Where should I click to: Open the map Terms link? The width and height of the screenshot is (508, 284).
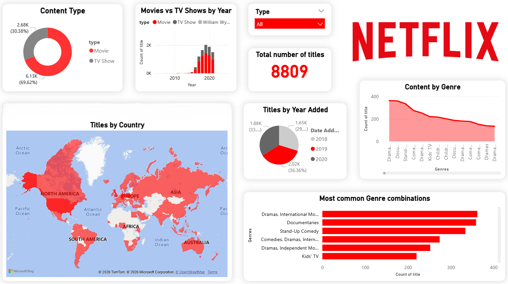click(x=213, y=272)
